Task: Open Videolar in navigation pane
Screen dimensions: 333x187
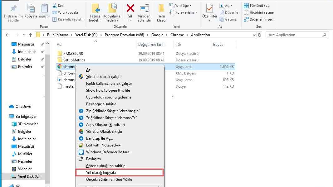Action: [x=25, y=169]
